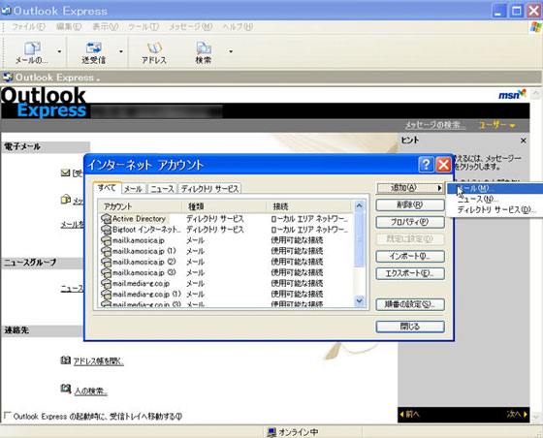
Task: Click the アカウント column header
Action: click(141, 206)
